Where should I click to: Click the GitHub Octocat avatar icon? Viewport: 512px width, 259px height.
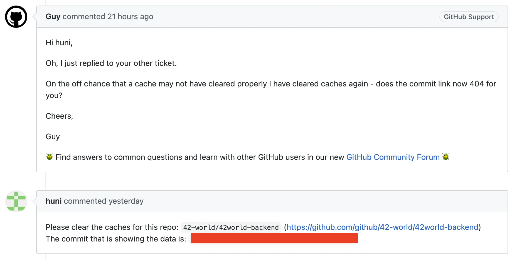[16, 17]
